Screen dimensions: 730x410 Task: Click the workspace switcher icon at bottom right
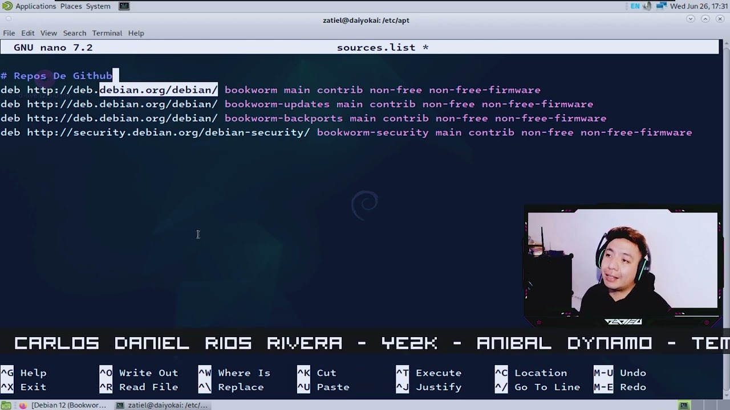coord(683,405)
